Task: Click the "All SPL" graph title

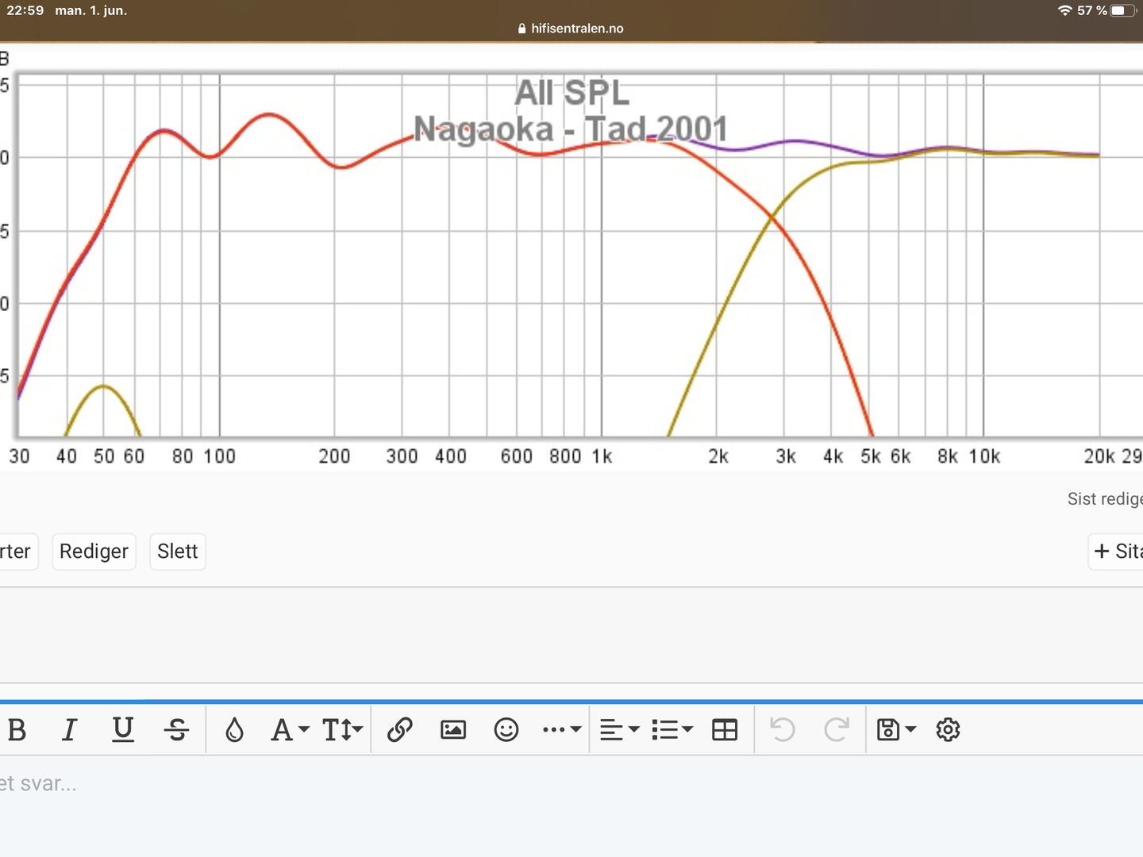Action: [x=571, y=93]
